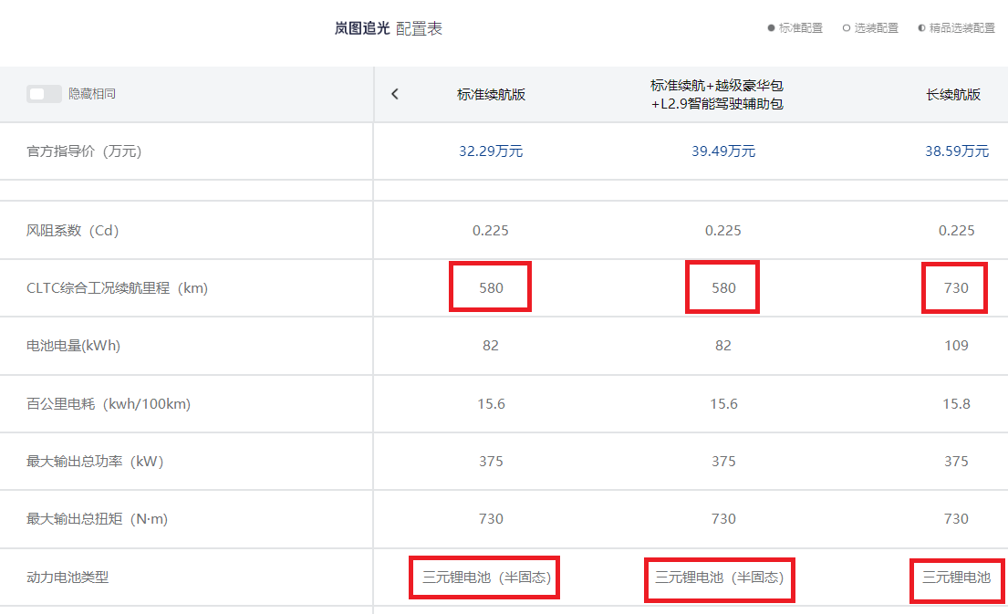
Task: Click the hollow circle icon beside 选装配置
Action: pos(847,28)
